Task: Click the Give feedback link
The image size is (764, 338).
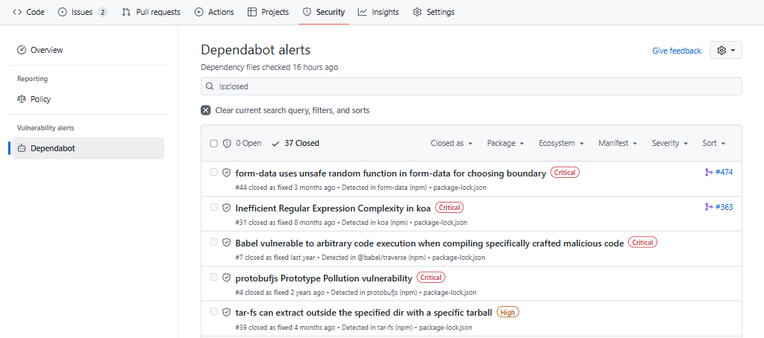Action: point(676,51)
